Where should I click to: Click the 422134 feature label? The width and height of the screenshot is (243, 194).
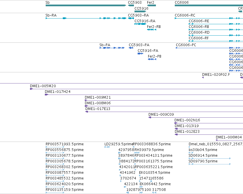pyautogui.click(x=131, y=184)
